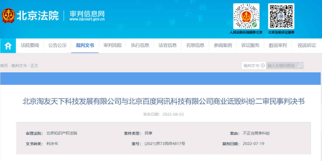
Task: Select the 裁判文书 navigation tab
Action: pyautogui.click(x=85, y=45)
